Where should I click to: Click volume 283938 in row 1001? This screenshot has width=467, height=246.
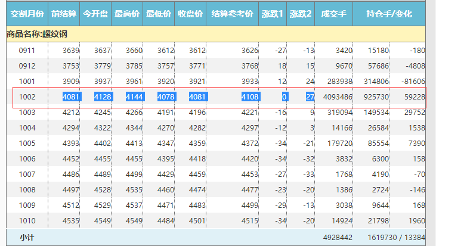[x=340, y=82]
